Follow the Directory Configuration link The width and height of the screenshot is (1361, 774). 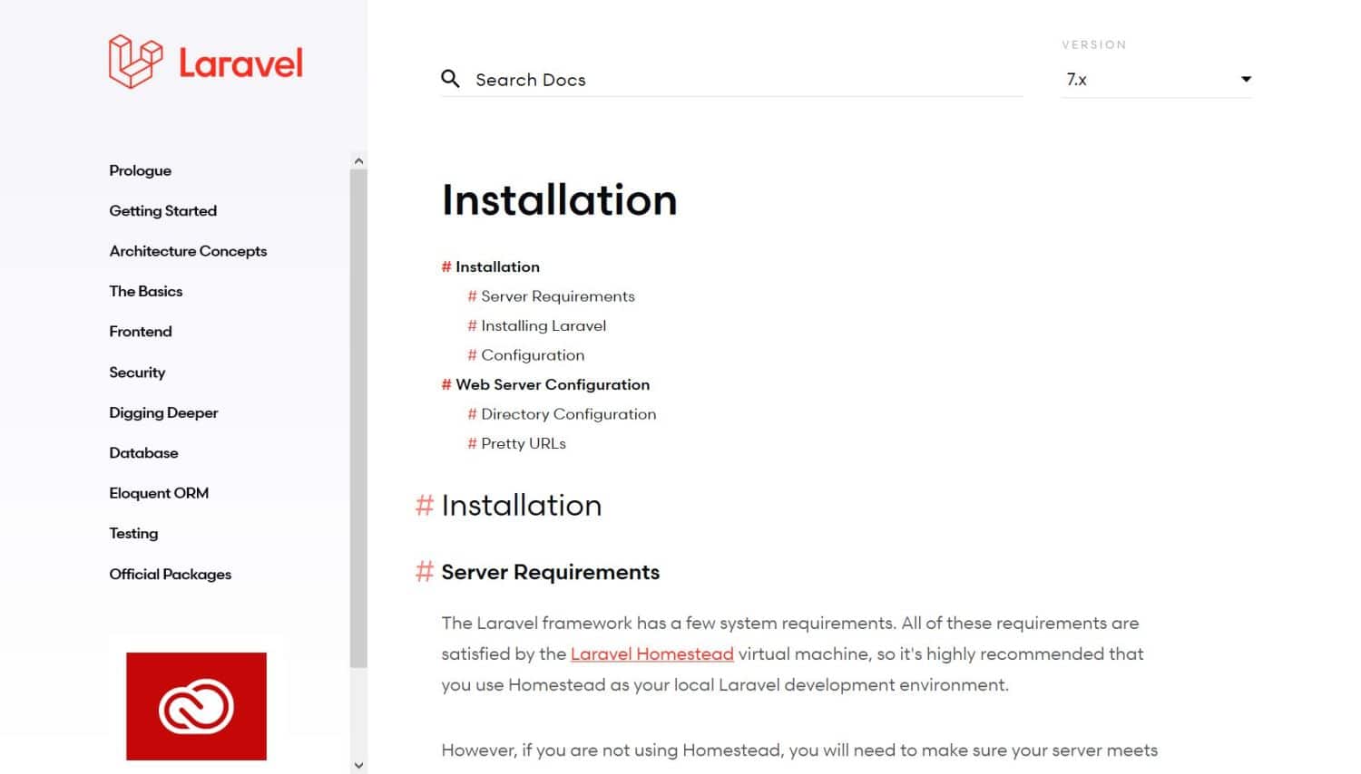[568, 414]
